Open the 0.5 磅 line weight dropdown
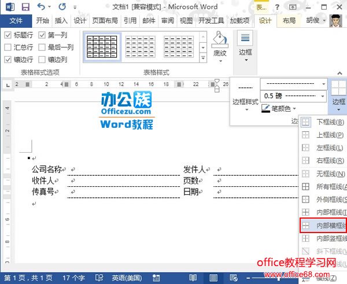The height and width of the screenshot is (284, 347). (x=323, y=96)
